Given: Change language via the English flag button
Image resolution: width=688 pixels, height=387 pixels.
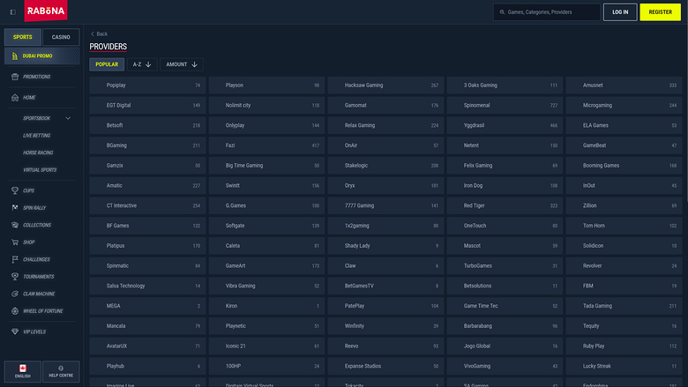Looking at the screenshot, I should click(x=22, y=371).
